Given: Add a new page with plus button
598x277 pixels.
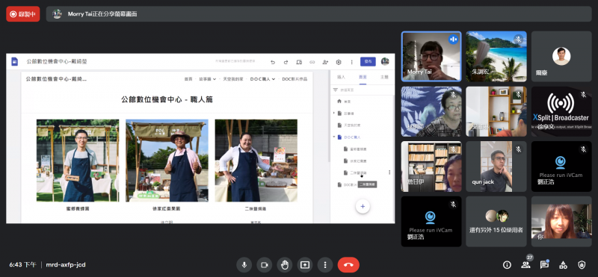Looking at the screenshot, I should 363,207.
